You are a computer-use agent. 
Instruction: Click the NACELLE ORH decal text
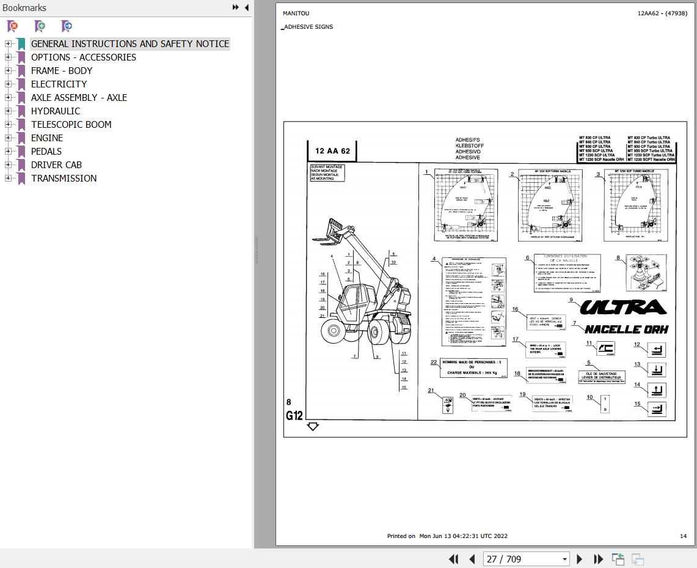tap(626, 329)
